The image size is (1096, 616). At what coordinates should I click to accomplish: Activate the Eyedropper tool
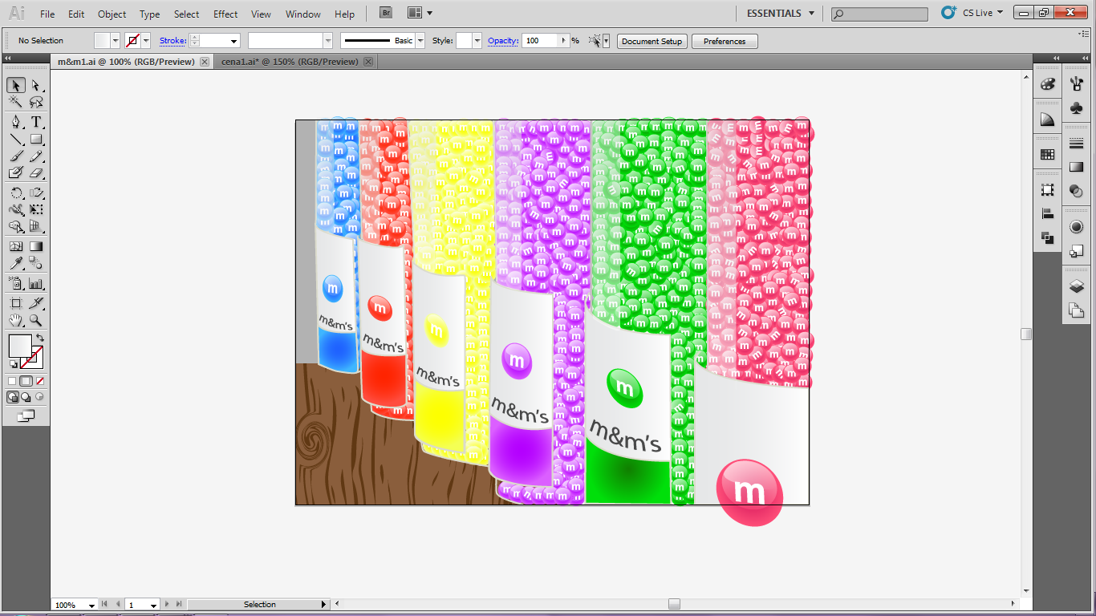15,264
